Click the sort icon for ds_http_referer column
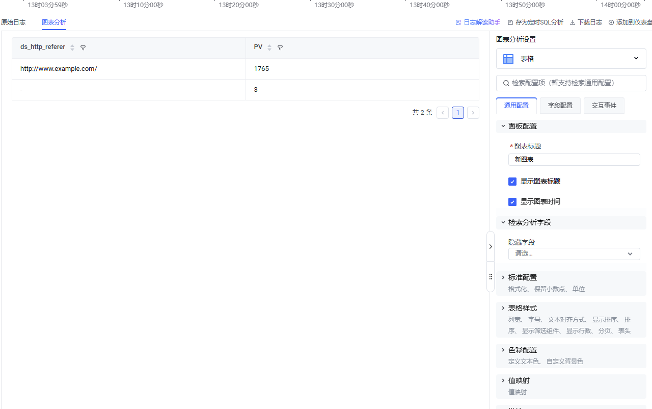Screen dimensions: 652x409 tap(72, 47)
